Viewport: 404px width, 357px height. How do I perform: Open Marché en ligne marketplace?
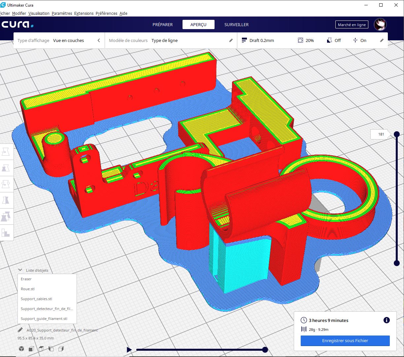tap(352, 24)
